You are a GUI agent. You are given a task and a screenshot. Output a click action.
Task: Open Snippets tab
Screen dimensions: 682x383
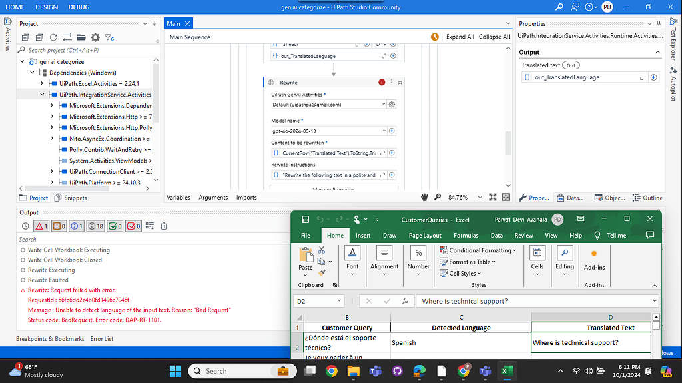tap(71, 198)
